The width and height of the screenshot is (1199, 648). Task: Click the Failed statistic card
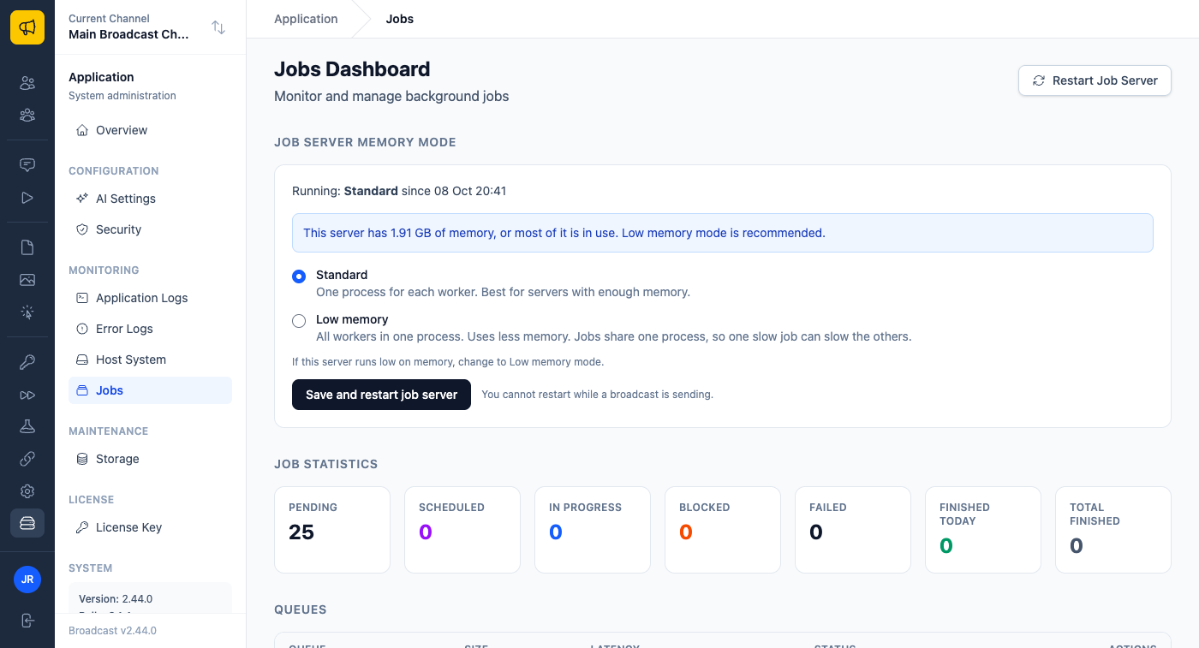[853, 530]
